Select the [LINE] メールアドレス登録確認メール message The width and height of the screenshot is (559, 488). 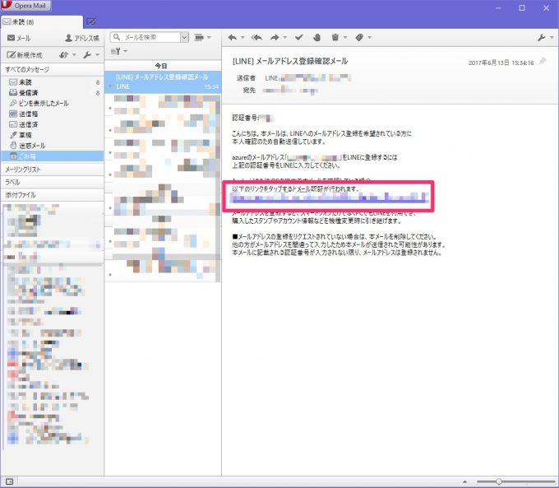coord(163,81)
